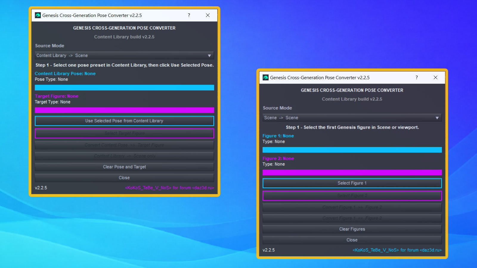This screenshot has height=268, width=477.
Task: Click the 'Step 1 - Select one pose preset' instruction
Action: [125, 65]
